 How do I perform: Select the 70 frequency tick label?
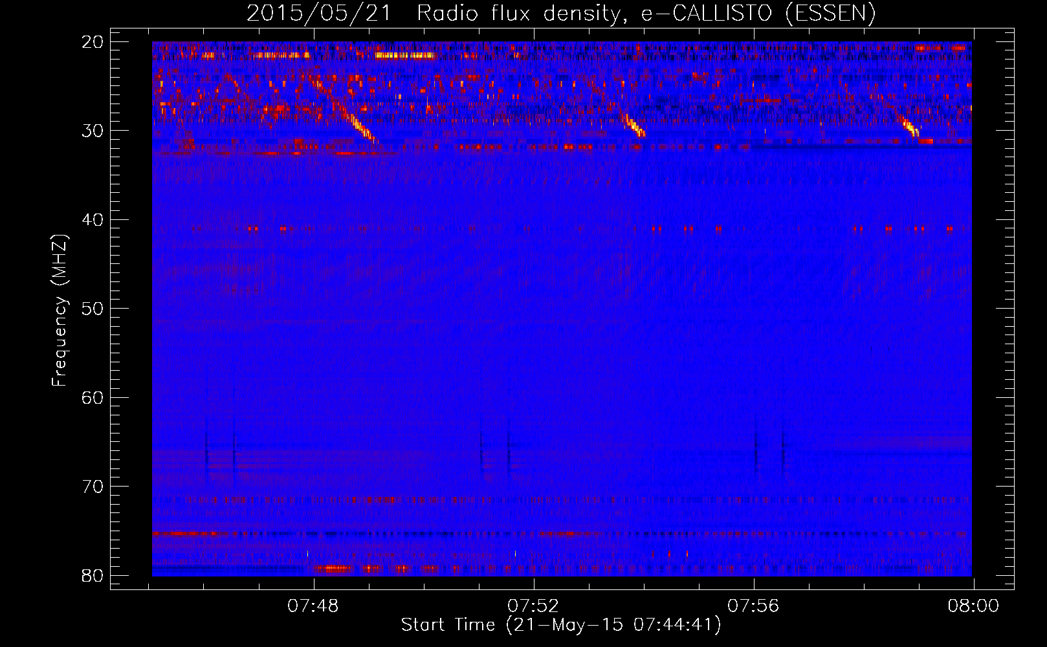(x=93, y=487)
